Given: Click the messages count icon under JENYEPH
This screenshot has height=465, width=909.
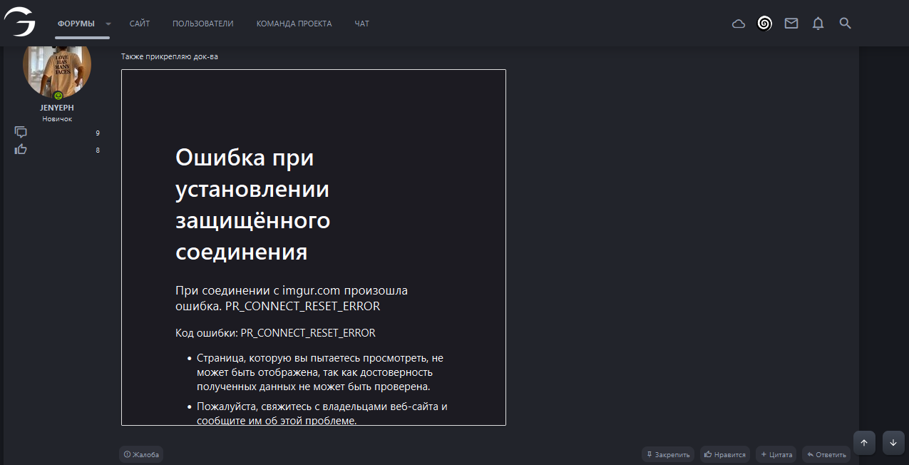Looking at the screenshot, I should pos(21,133).
